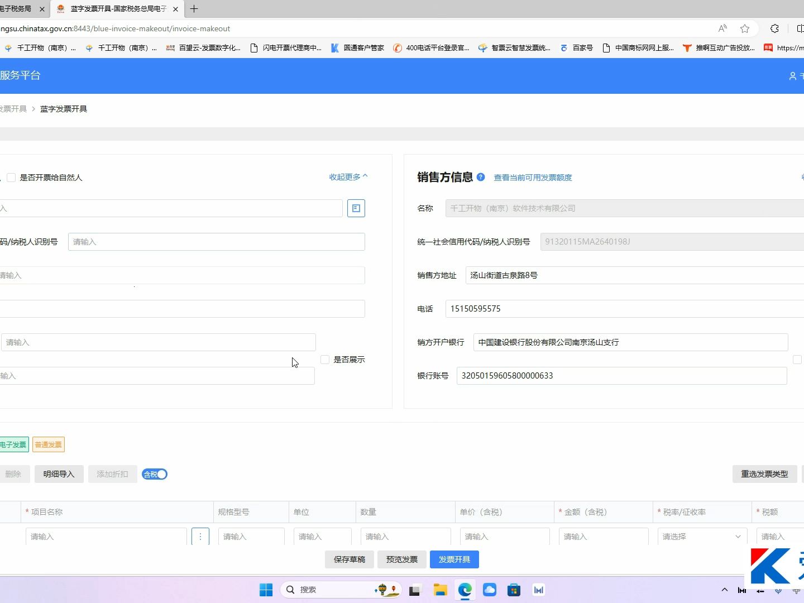804x603 pixels.
Task: Show hidden system tray icons
Action: (x=725, y=590)
